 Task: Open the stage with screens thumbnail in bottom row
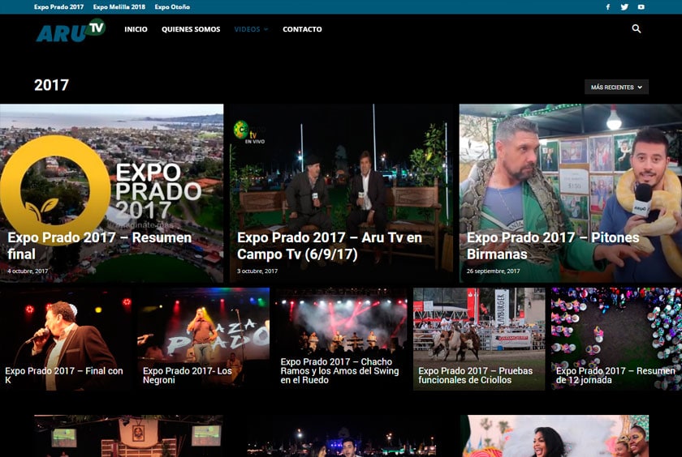(129, 436)
